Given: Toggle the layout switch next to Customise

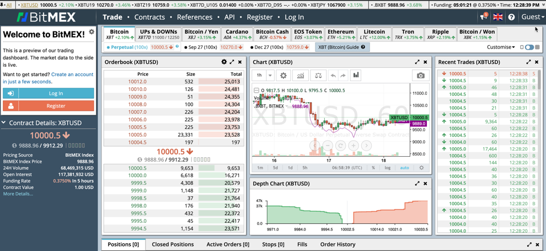Looking at the screenshot, I should pos(529,47).
